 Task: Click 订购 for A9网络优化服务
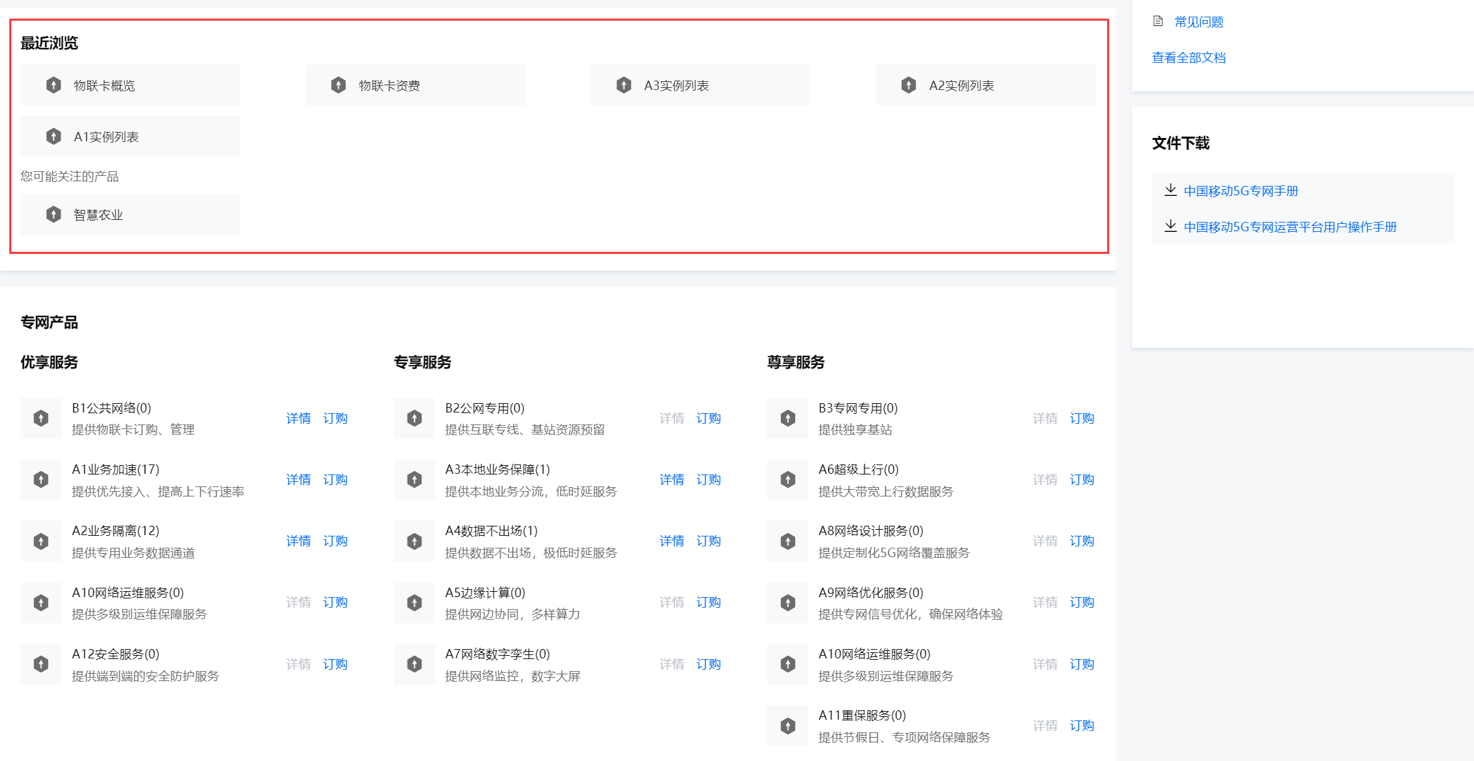point(1082,602)
